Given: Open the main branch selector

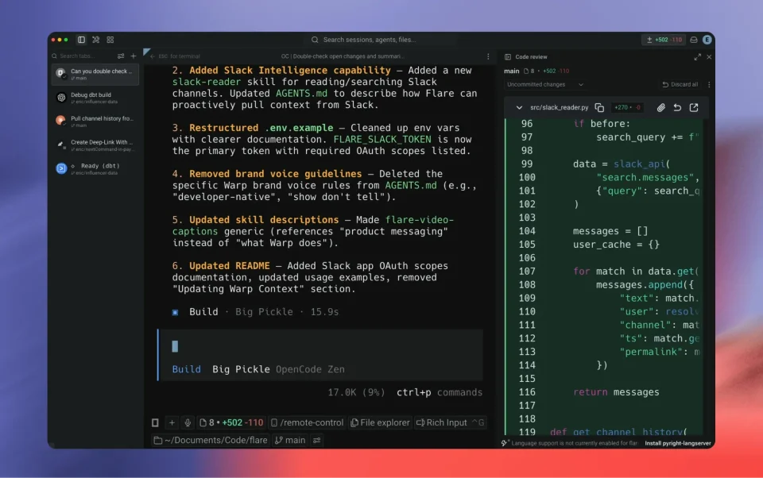Looking at the screenshot, I should coord(290,440).
